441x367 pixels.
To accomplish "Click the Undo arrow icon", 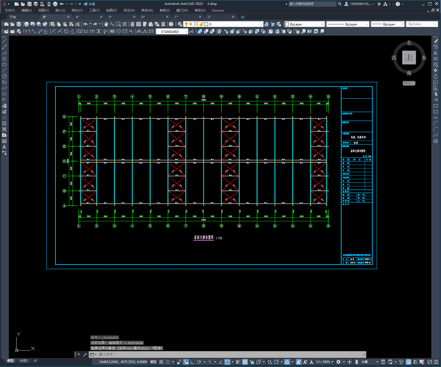I will point(86,24).
